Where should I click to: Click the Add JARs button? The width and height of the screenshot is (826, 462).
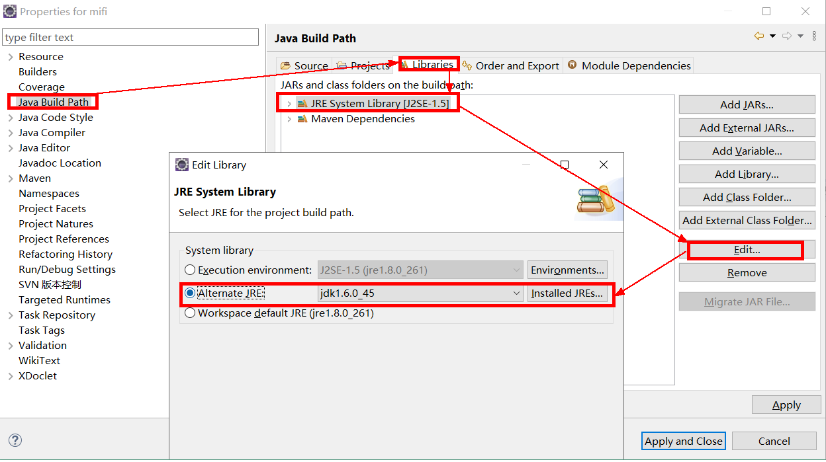[747, 104]
